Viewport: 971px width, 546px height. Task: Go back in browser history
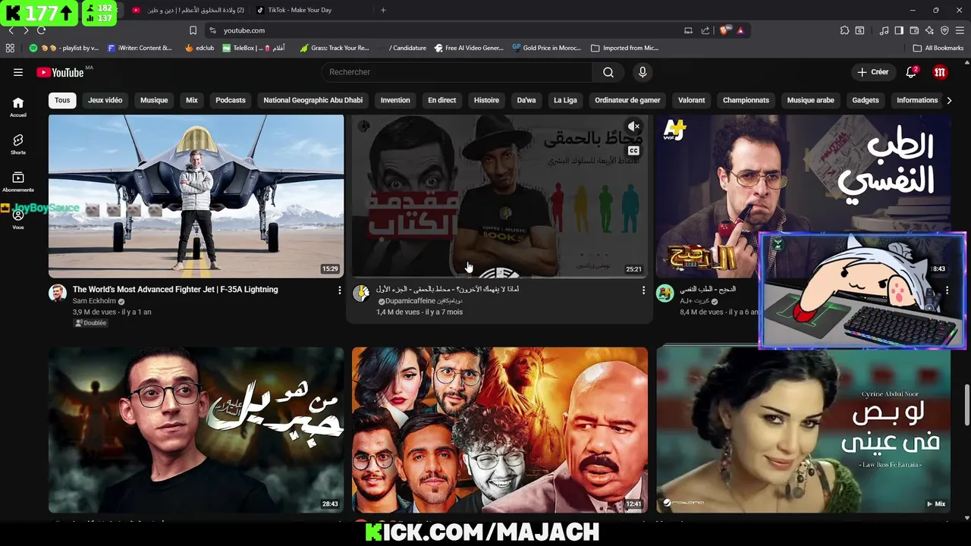pos(11,30)
